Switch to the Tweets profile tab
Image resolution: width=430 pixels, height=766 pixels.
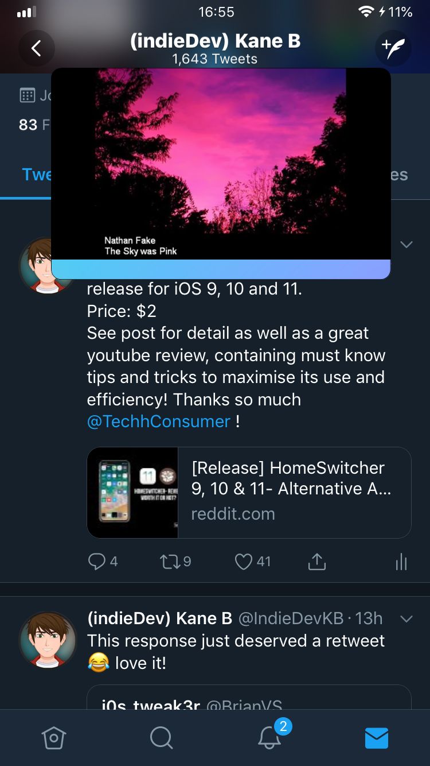pyautogui.click(x=37, y=175)
